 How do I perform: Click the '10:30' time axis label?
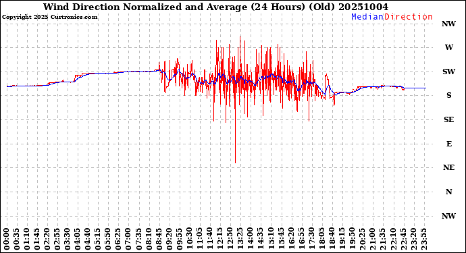(189, 240)
